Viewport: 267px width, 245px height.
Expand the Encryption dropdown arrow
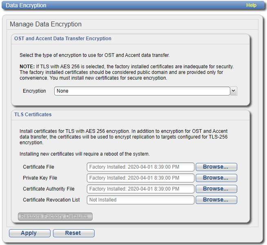click(x=234, y=91)
